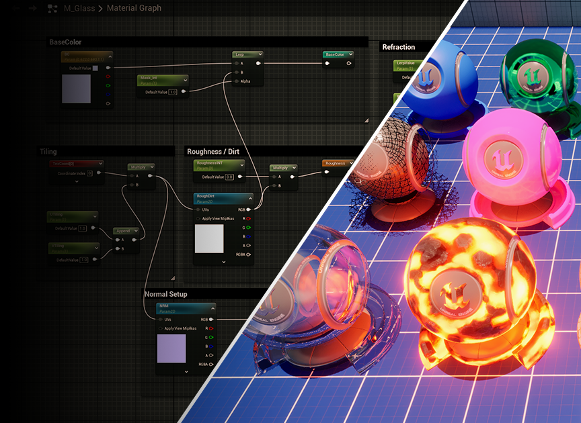Expand options below the NRM thumbnail
This screenshot has width=581, height=423.
(x=186, y=371)
